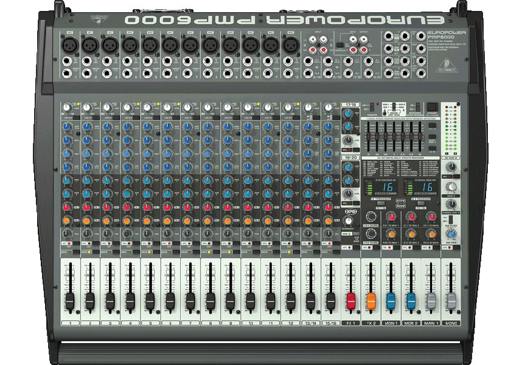
Task: Push the Standby button
Action: click(x=432, y=106)
